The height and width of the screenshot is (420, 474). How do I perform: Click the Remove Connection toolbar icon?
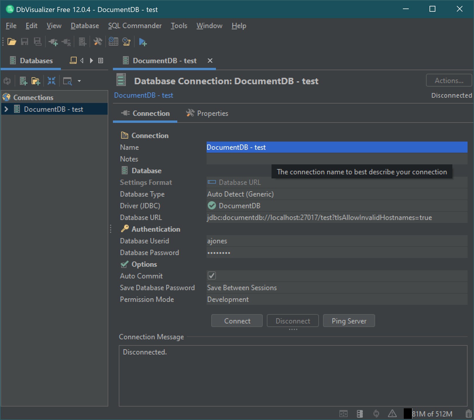click(66, 42)
